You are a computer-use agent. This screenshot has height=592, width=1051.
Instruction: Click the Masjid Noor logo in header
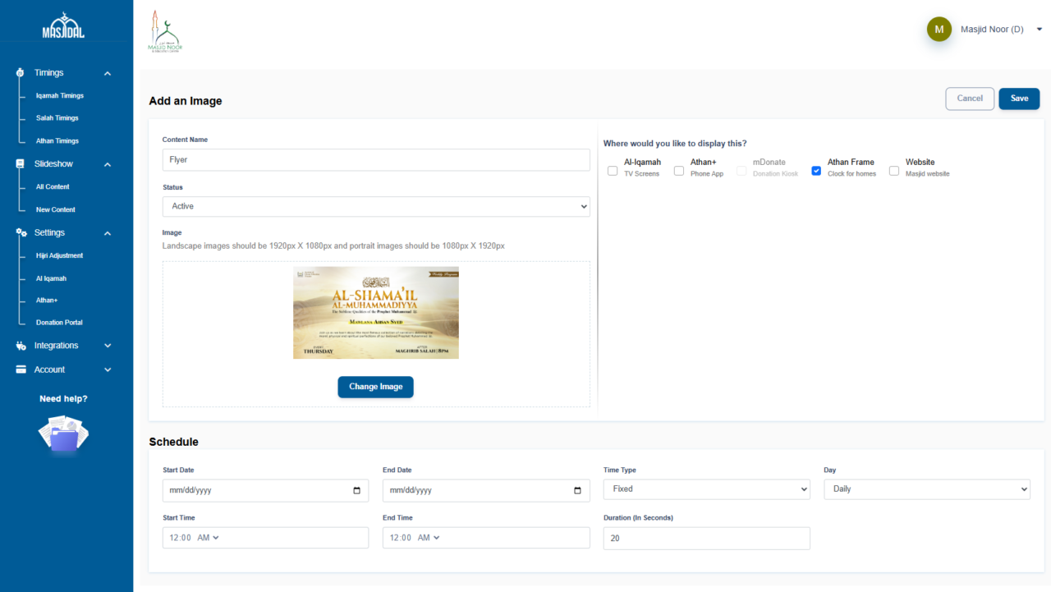coord(165,33)
